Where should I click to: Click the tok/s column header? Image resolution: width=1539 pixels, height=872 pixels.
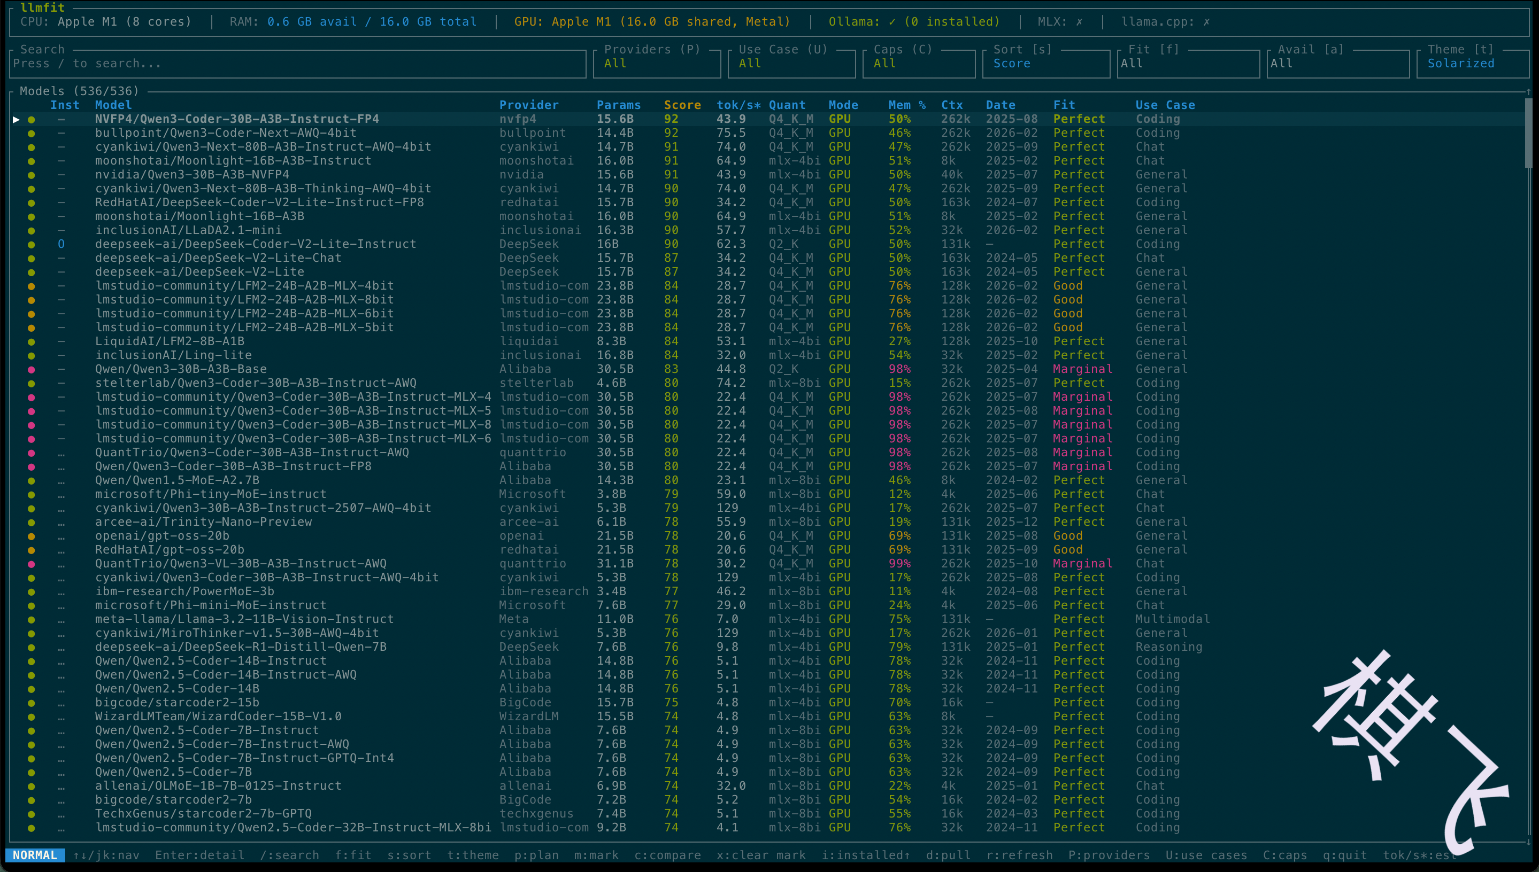tap(738, 105)
